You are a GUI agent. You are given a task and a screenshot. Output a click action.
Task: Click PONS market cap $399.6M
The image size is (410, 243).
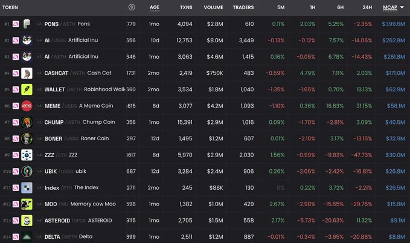393,24
